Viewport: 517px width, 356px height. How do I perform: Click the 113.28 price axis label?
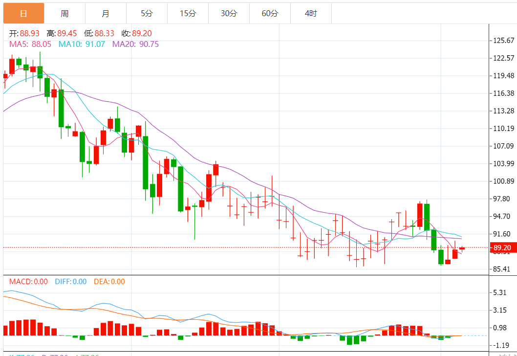[x=503, y=111]
